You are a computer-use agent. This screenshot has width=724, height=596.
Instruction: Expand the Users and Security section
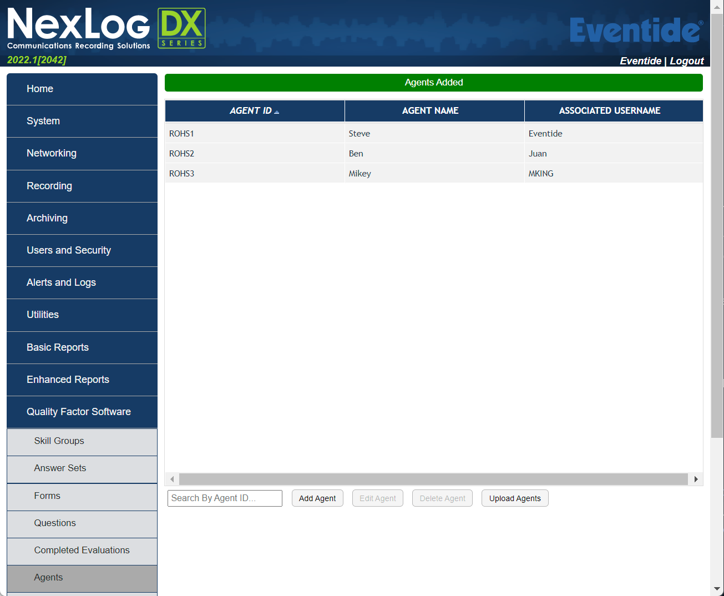pos(82,250)
